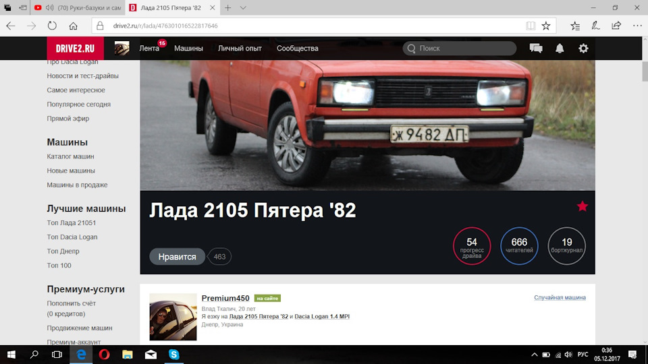Add page to favorites star icon

point(546,26)
